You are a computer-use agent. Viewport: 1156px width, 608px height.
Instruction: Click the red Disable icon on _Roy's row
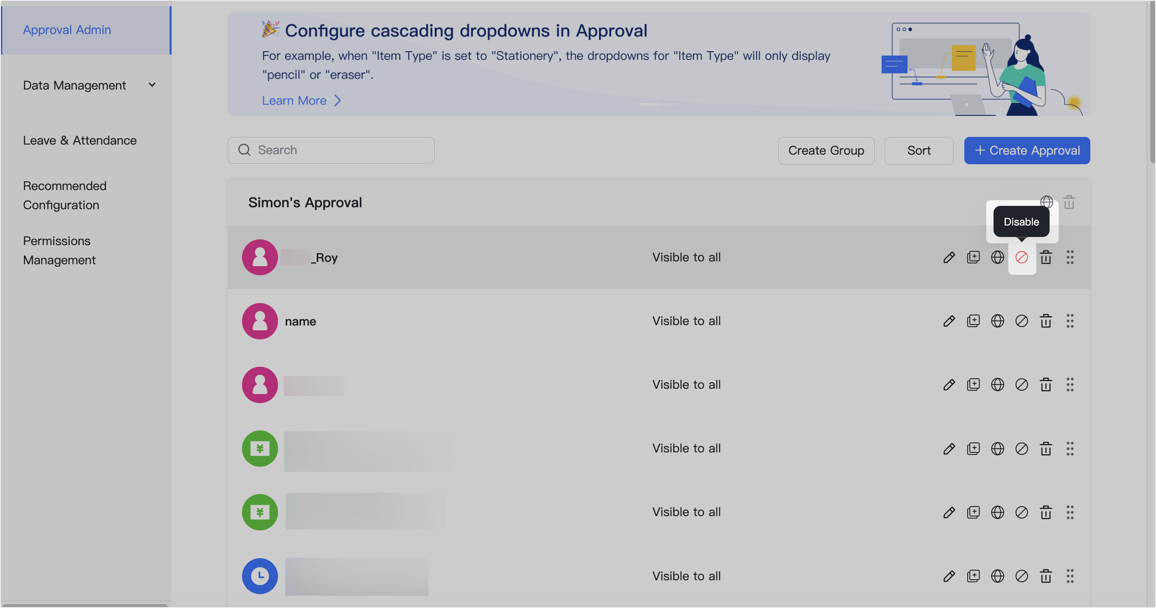pos(1022,257)
